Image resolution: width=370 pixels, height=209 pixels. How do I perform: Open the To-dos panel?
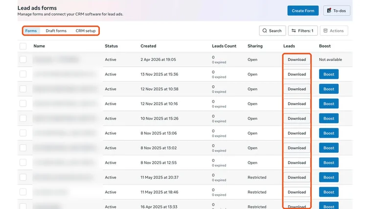[337, 11]
